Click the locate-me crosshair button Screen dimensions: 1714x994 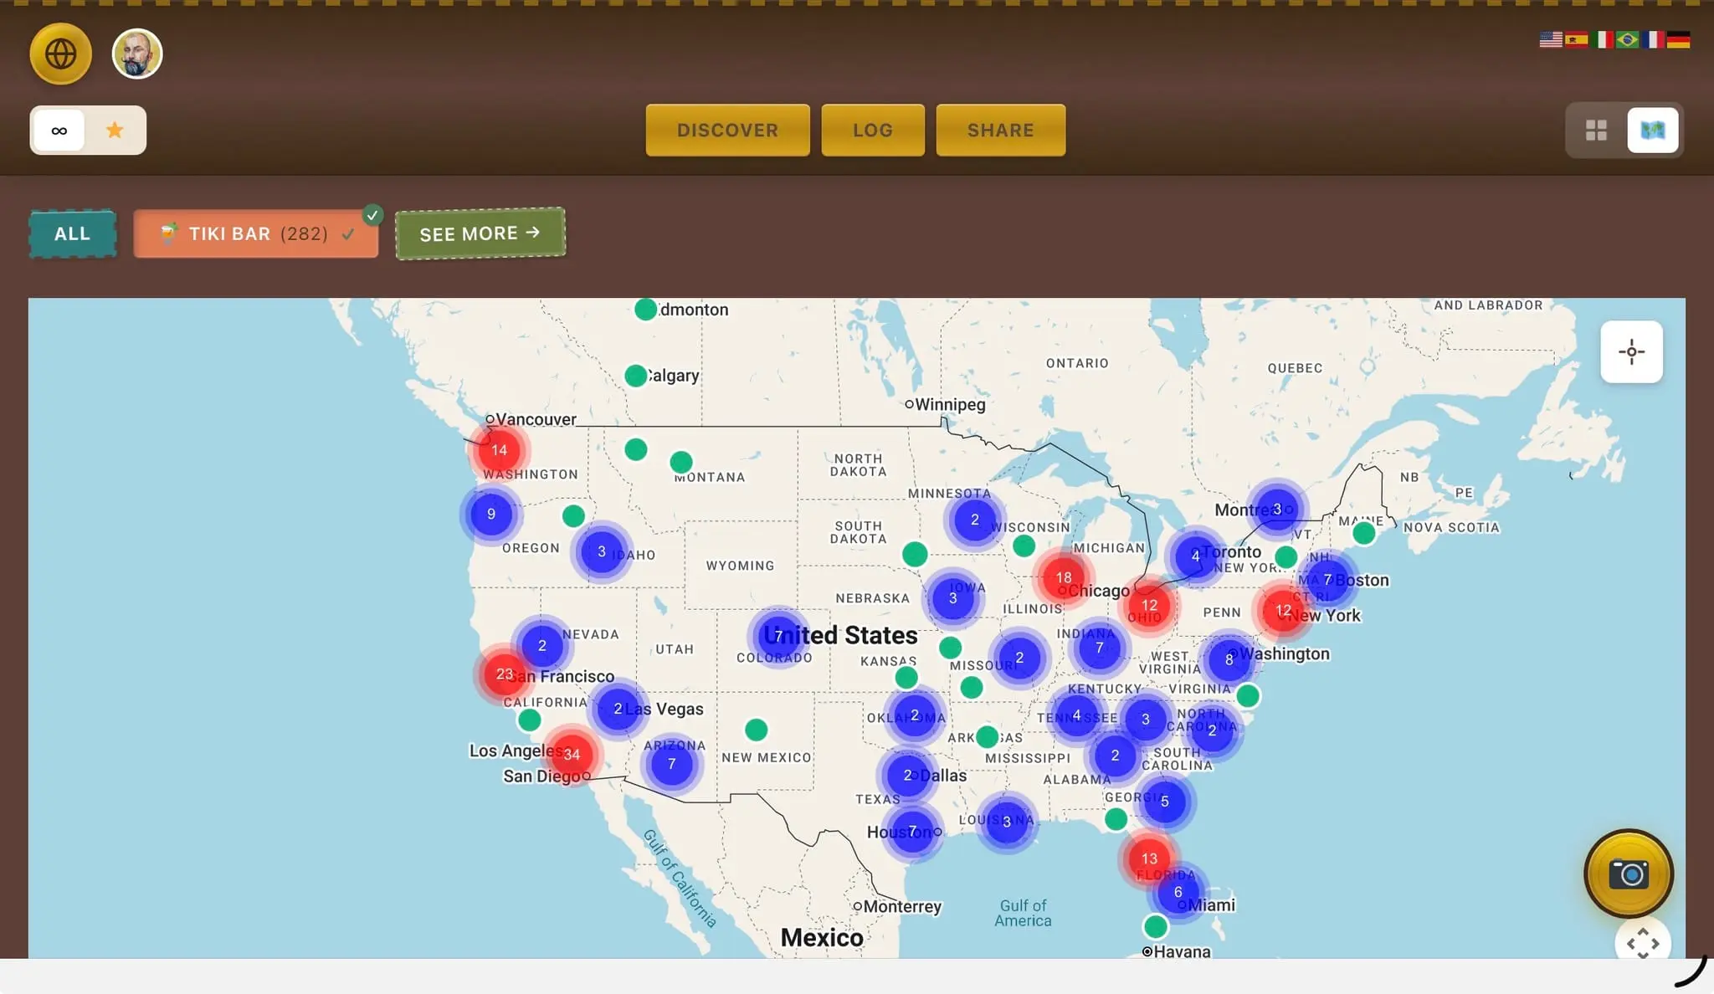(1631, 352)
